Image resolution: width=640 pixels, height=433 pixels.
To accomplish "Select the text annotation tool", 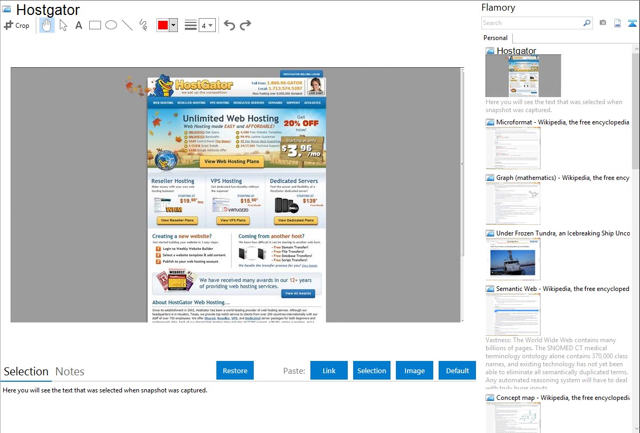I will pyautogui.click(x=79, y=25).
